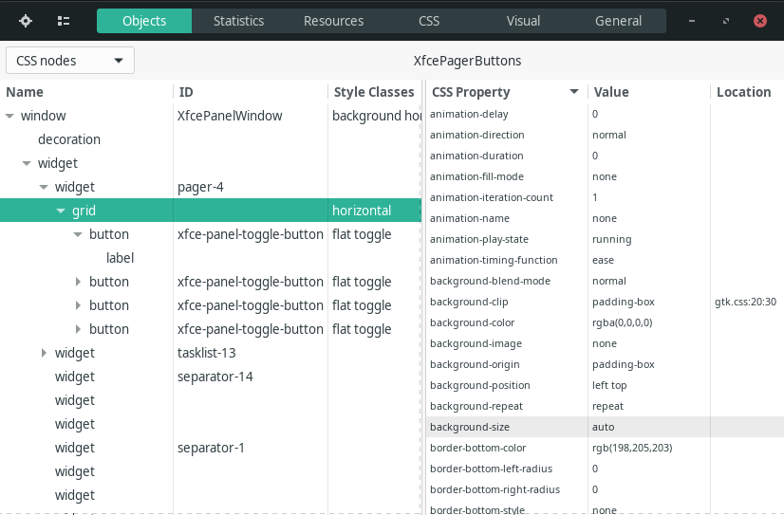This screenshot has height=515, width=784.
Task: Collapse the button node containing label
Action: pyautogui.click(x=78, y=234)
